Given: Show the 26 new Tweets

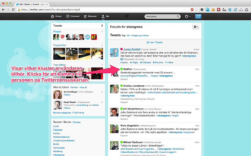Looking at the screenshot, I should (x=155, y=43).
